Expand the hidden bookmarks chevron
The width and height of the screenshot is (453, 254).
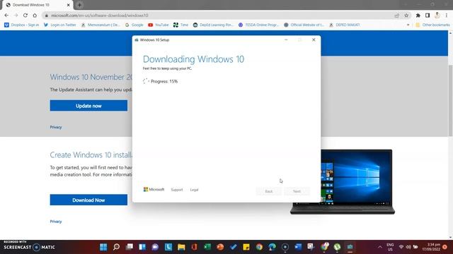[408, 25]
